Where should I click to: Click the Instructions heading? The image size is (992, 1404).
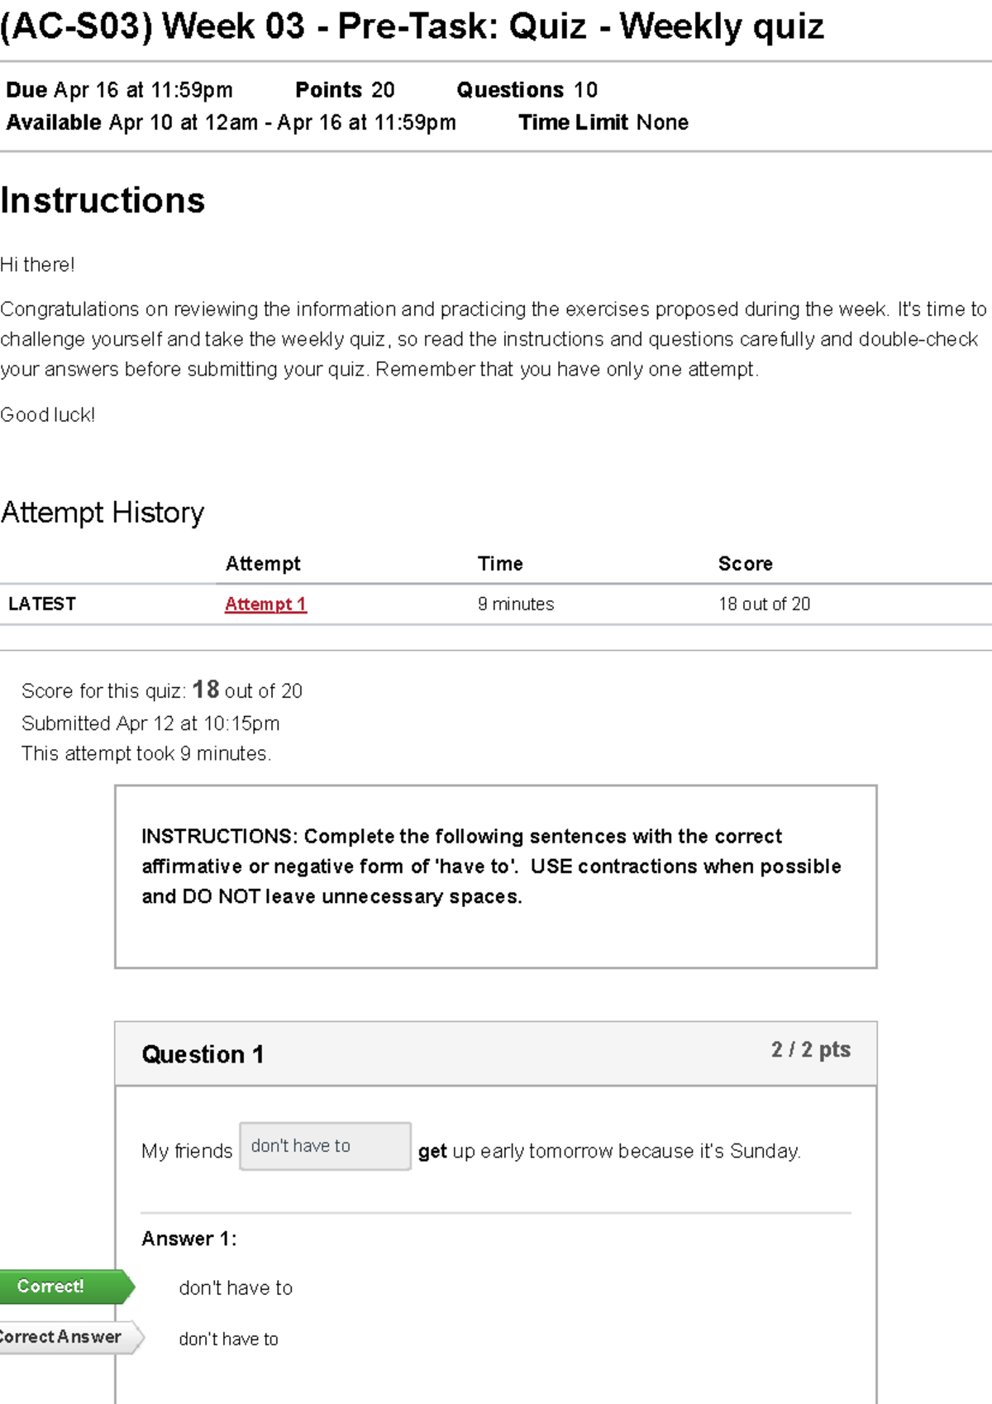click(x=103, y=201)
